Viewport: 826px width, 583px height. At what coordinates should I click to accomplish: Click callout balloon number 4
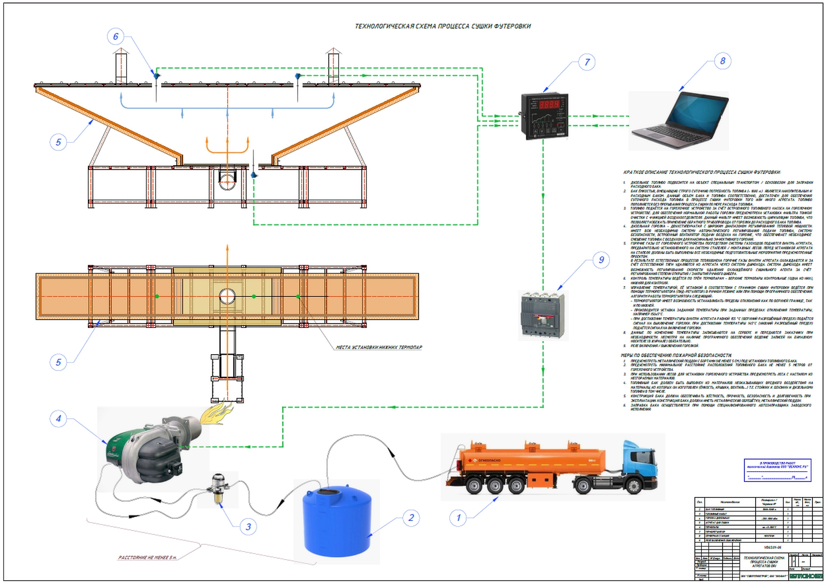pyautogui.click(x=58, y=418)
